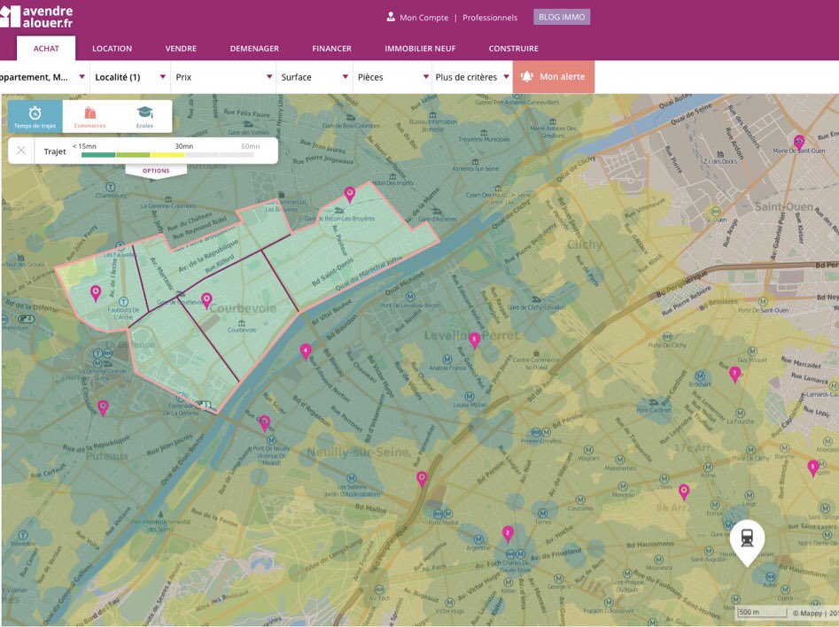Screen dimensions: 839x627
Task: Click Pont de Levallois-Bécon metro icon
Action: click(410, 297)
